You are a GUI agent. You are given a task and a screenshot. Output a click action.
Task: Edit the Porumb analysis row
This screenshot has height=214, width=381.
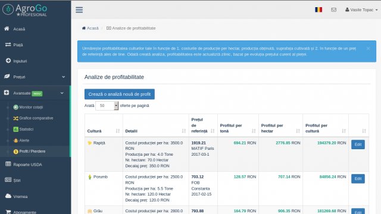(358, 178)
